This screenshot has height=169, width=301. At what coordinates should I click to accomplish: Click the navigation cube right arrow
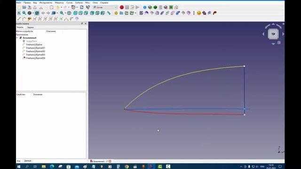tap(283, 34)
